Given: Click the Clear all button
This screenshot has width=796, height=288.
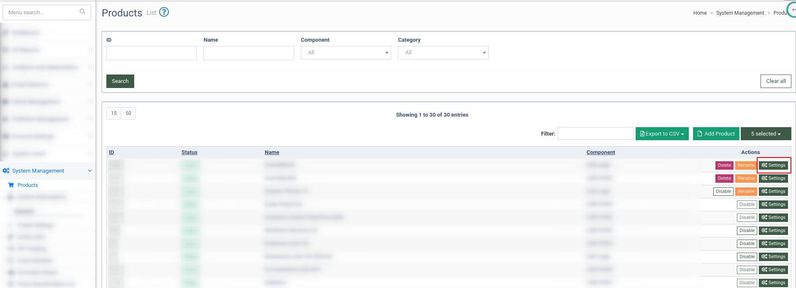Looking at the screenshot, I should point(775,81).
